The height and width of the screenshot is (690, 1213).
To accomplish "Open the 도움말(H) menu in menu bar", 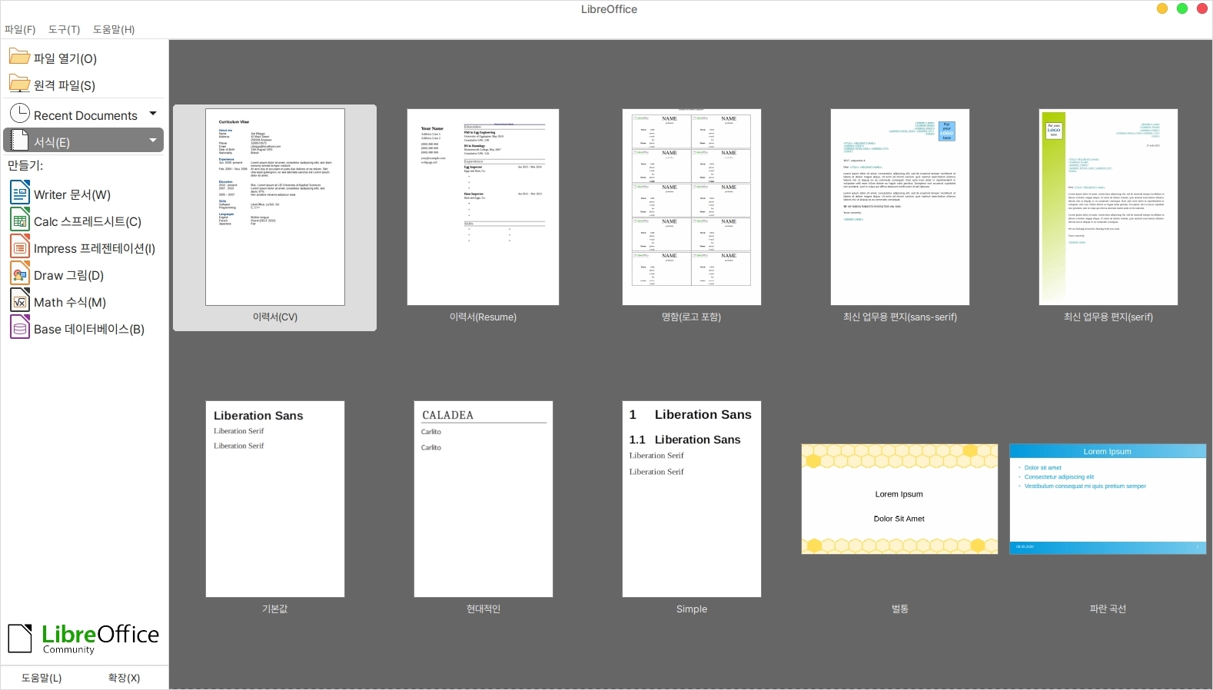I will click(114, 29).
